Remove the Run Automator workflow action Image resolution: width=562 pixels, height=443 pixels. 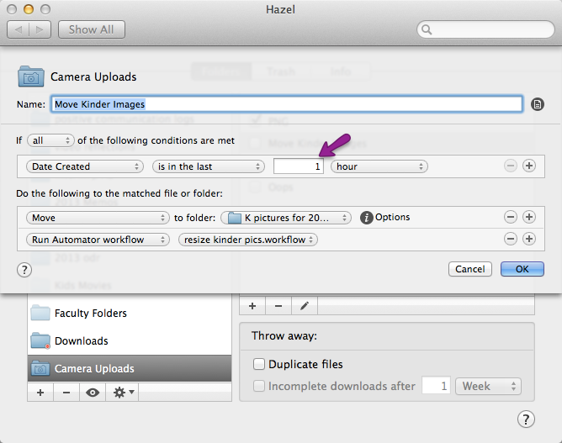coord(511,239)
